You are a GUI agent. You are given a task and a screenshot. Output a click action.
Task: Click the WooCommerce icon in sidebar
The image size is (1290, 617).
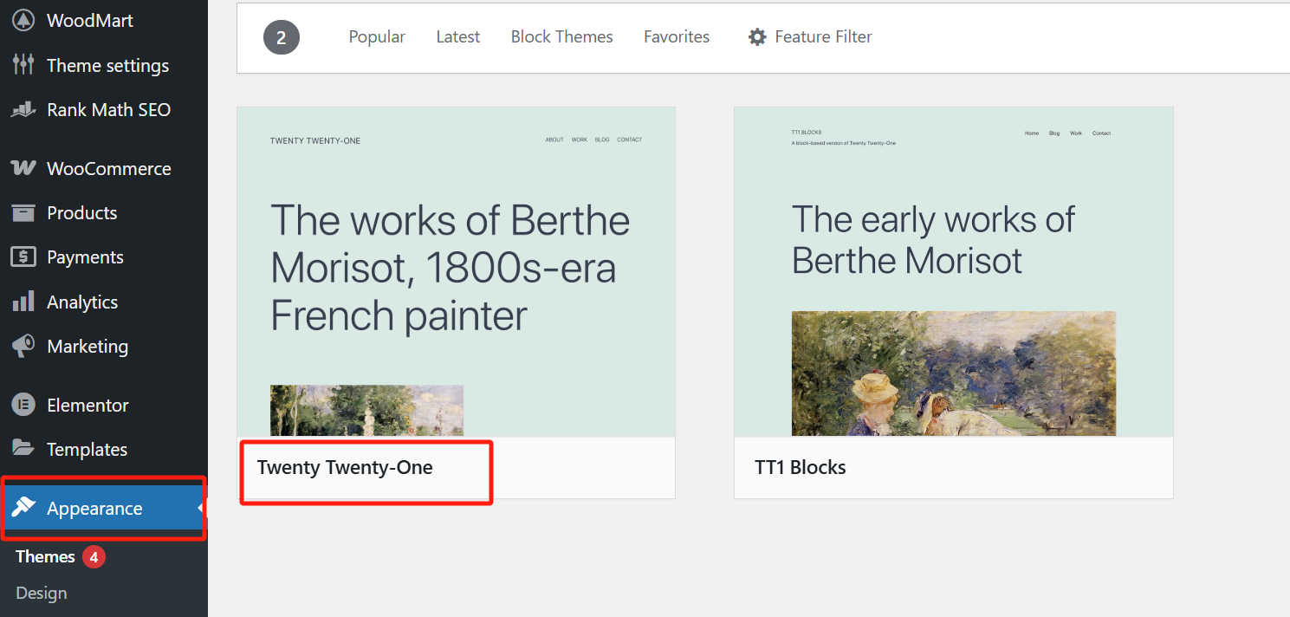[23, 168]
